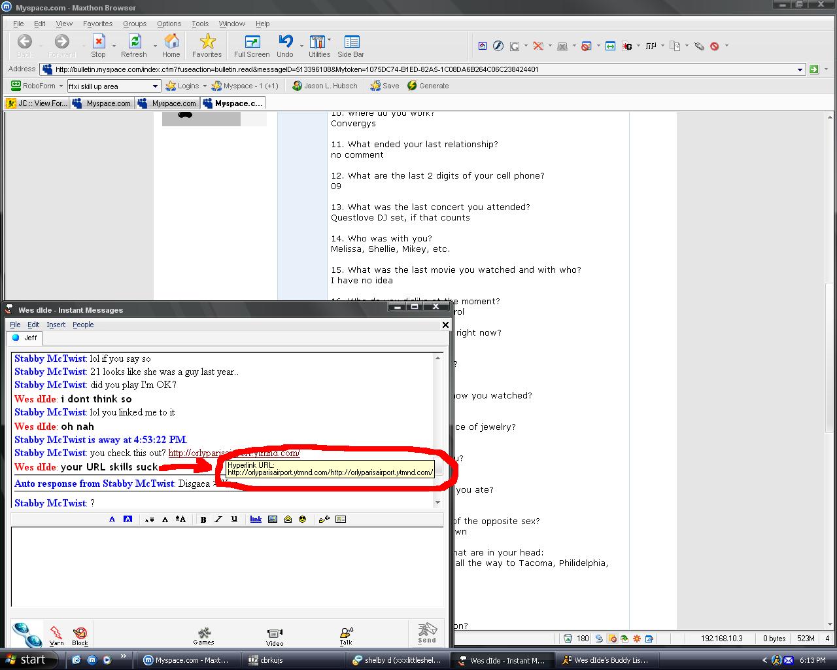Viewport: 837px width, 670px height.
Task: Open the Tools menu in Maxthon
Action: (x=200, y=24)
